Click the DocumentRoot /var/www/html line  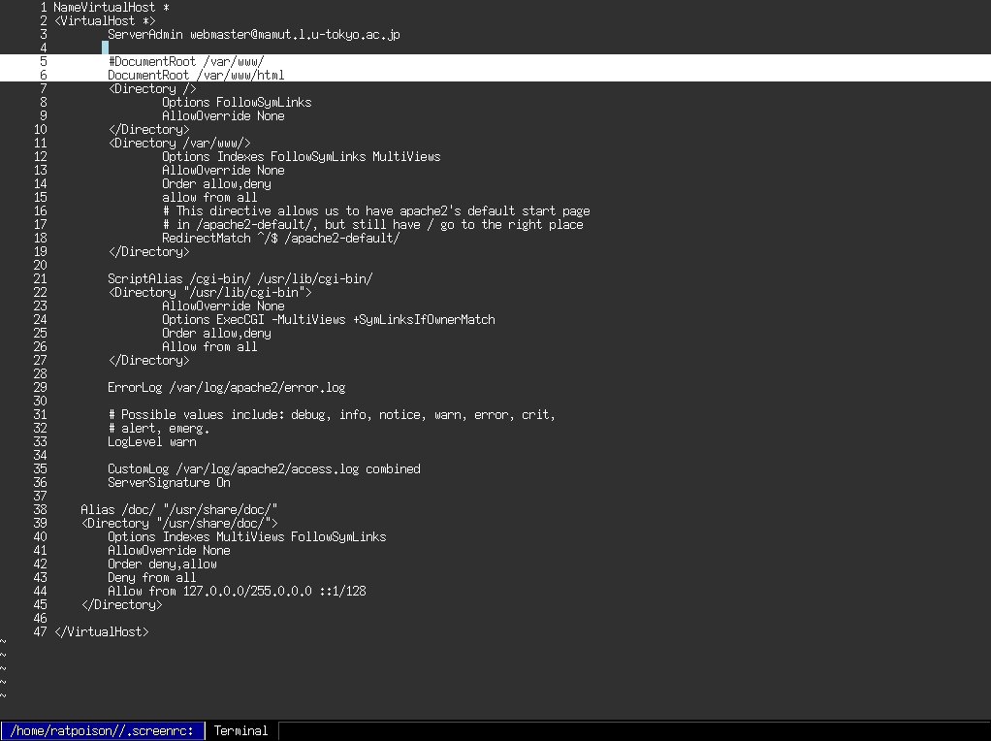[x=196, y=76]
